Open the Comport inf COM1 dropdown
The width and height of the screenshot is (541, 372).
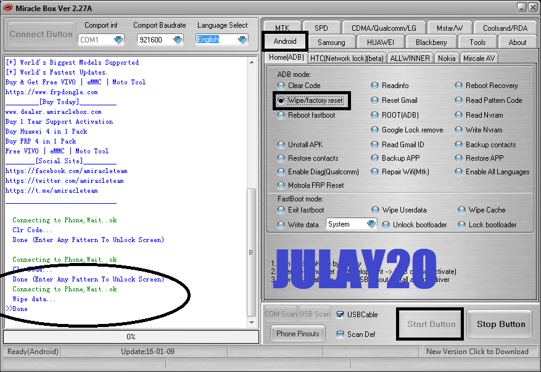pyautogui.click(x=118, y=40)
